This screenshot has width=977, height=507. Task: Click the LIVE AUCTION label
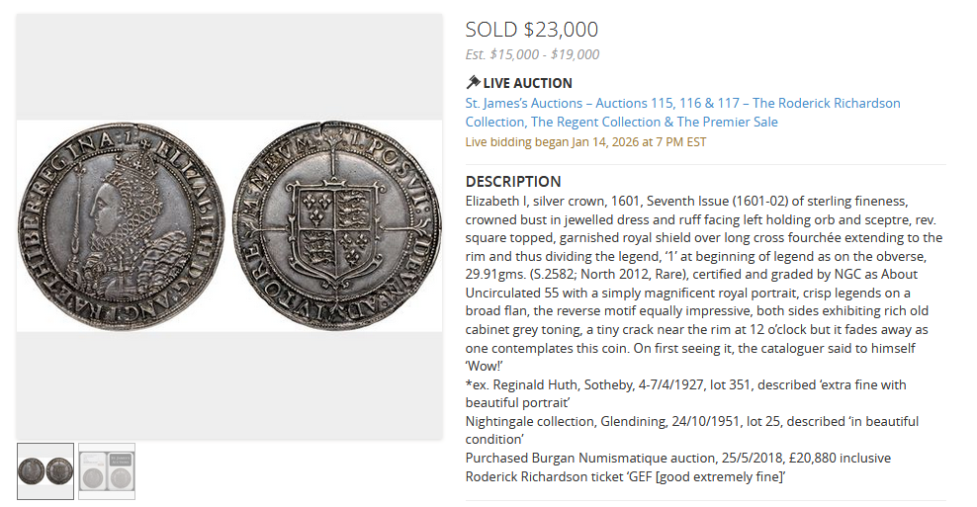[x=527, y=83]
